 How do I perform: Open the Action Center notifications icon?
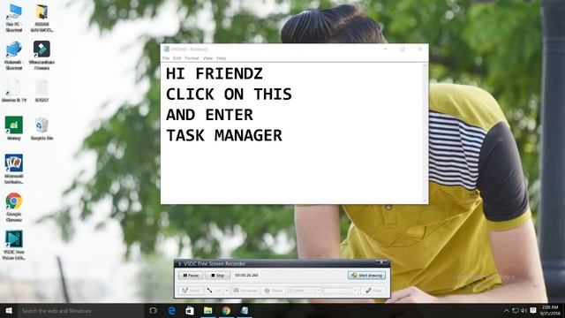(533, 310)
